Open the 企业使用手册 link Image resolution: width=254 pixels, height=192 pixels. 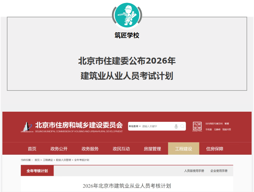coord(219,171)
